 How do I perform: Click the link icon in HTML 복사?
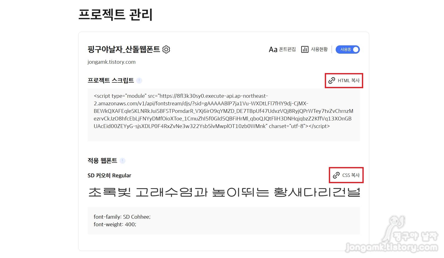pos(332,81)
